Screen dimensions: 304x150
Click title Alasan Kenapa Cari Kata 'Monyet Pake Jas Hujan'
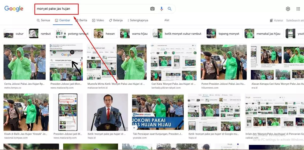(278, 84)
